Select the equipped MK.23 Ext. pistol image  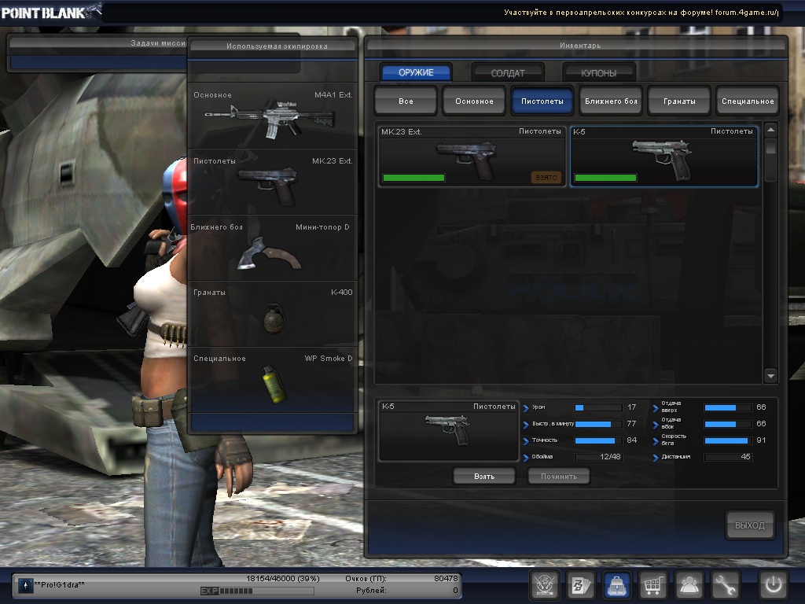pyautogui.click(x=269, y=186)
